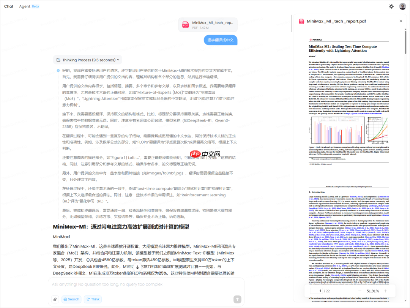Click the blue thinking-step bullet dot
The width and height of the screenshot is (410, 308).
pos(58,71)
